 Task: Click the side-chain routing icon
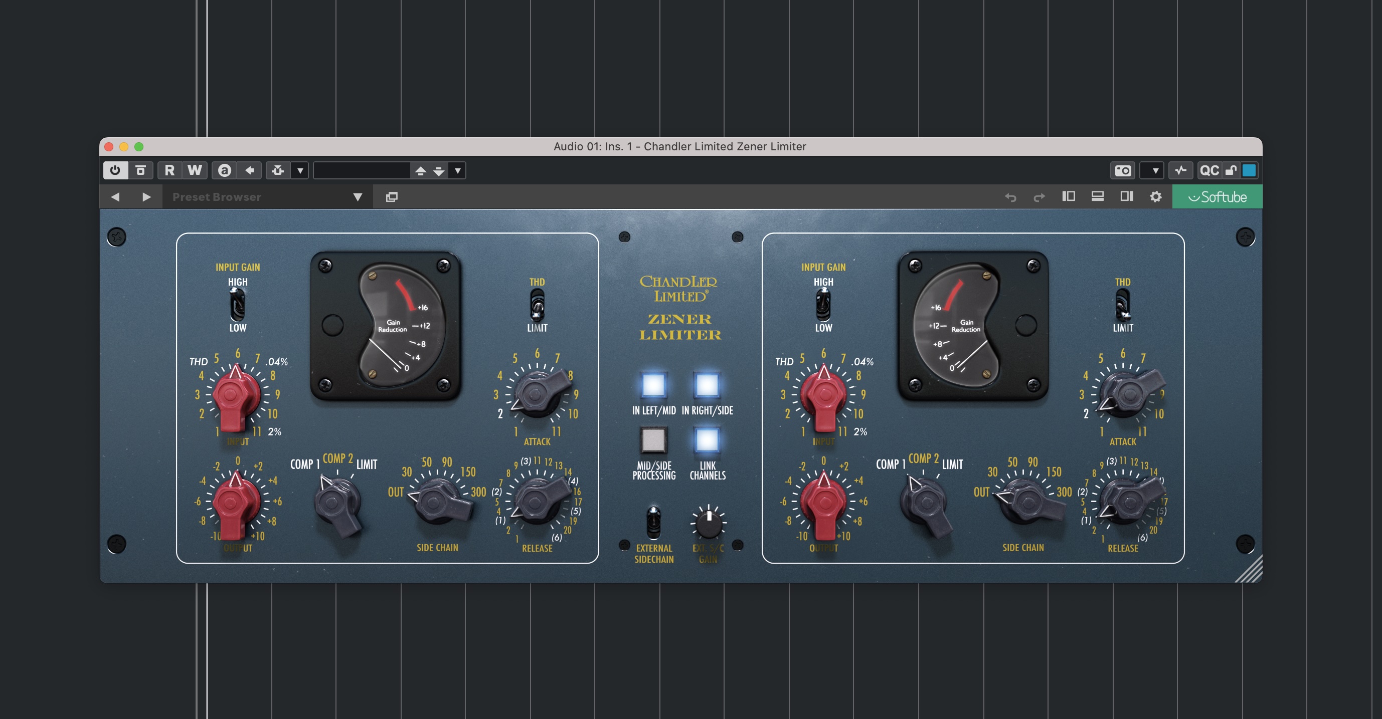[278, 170]
